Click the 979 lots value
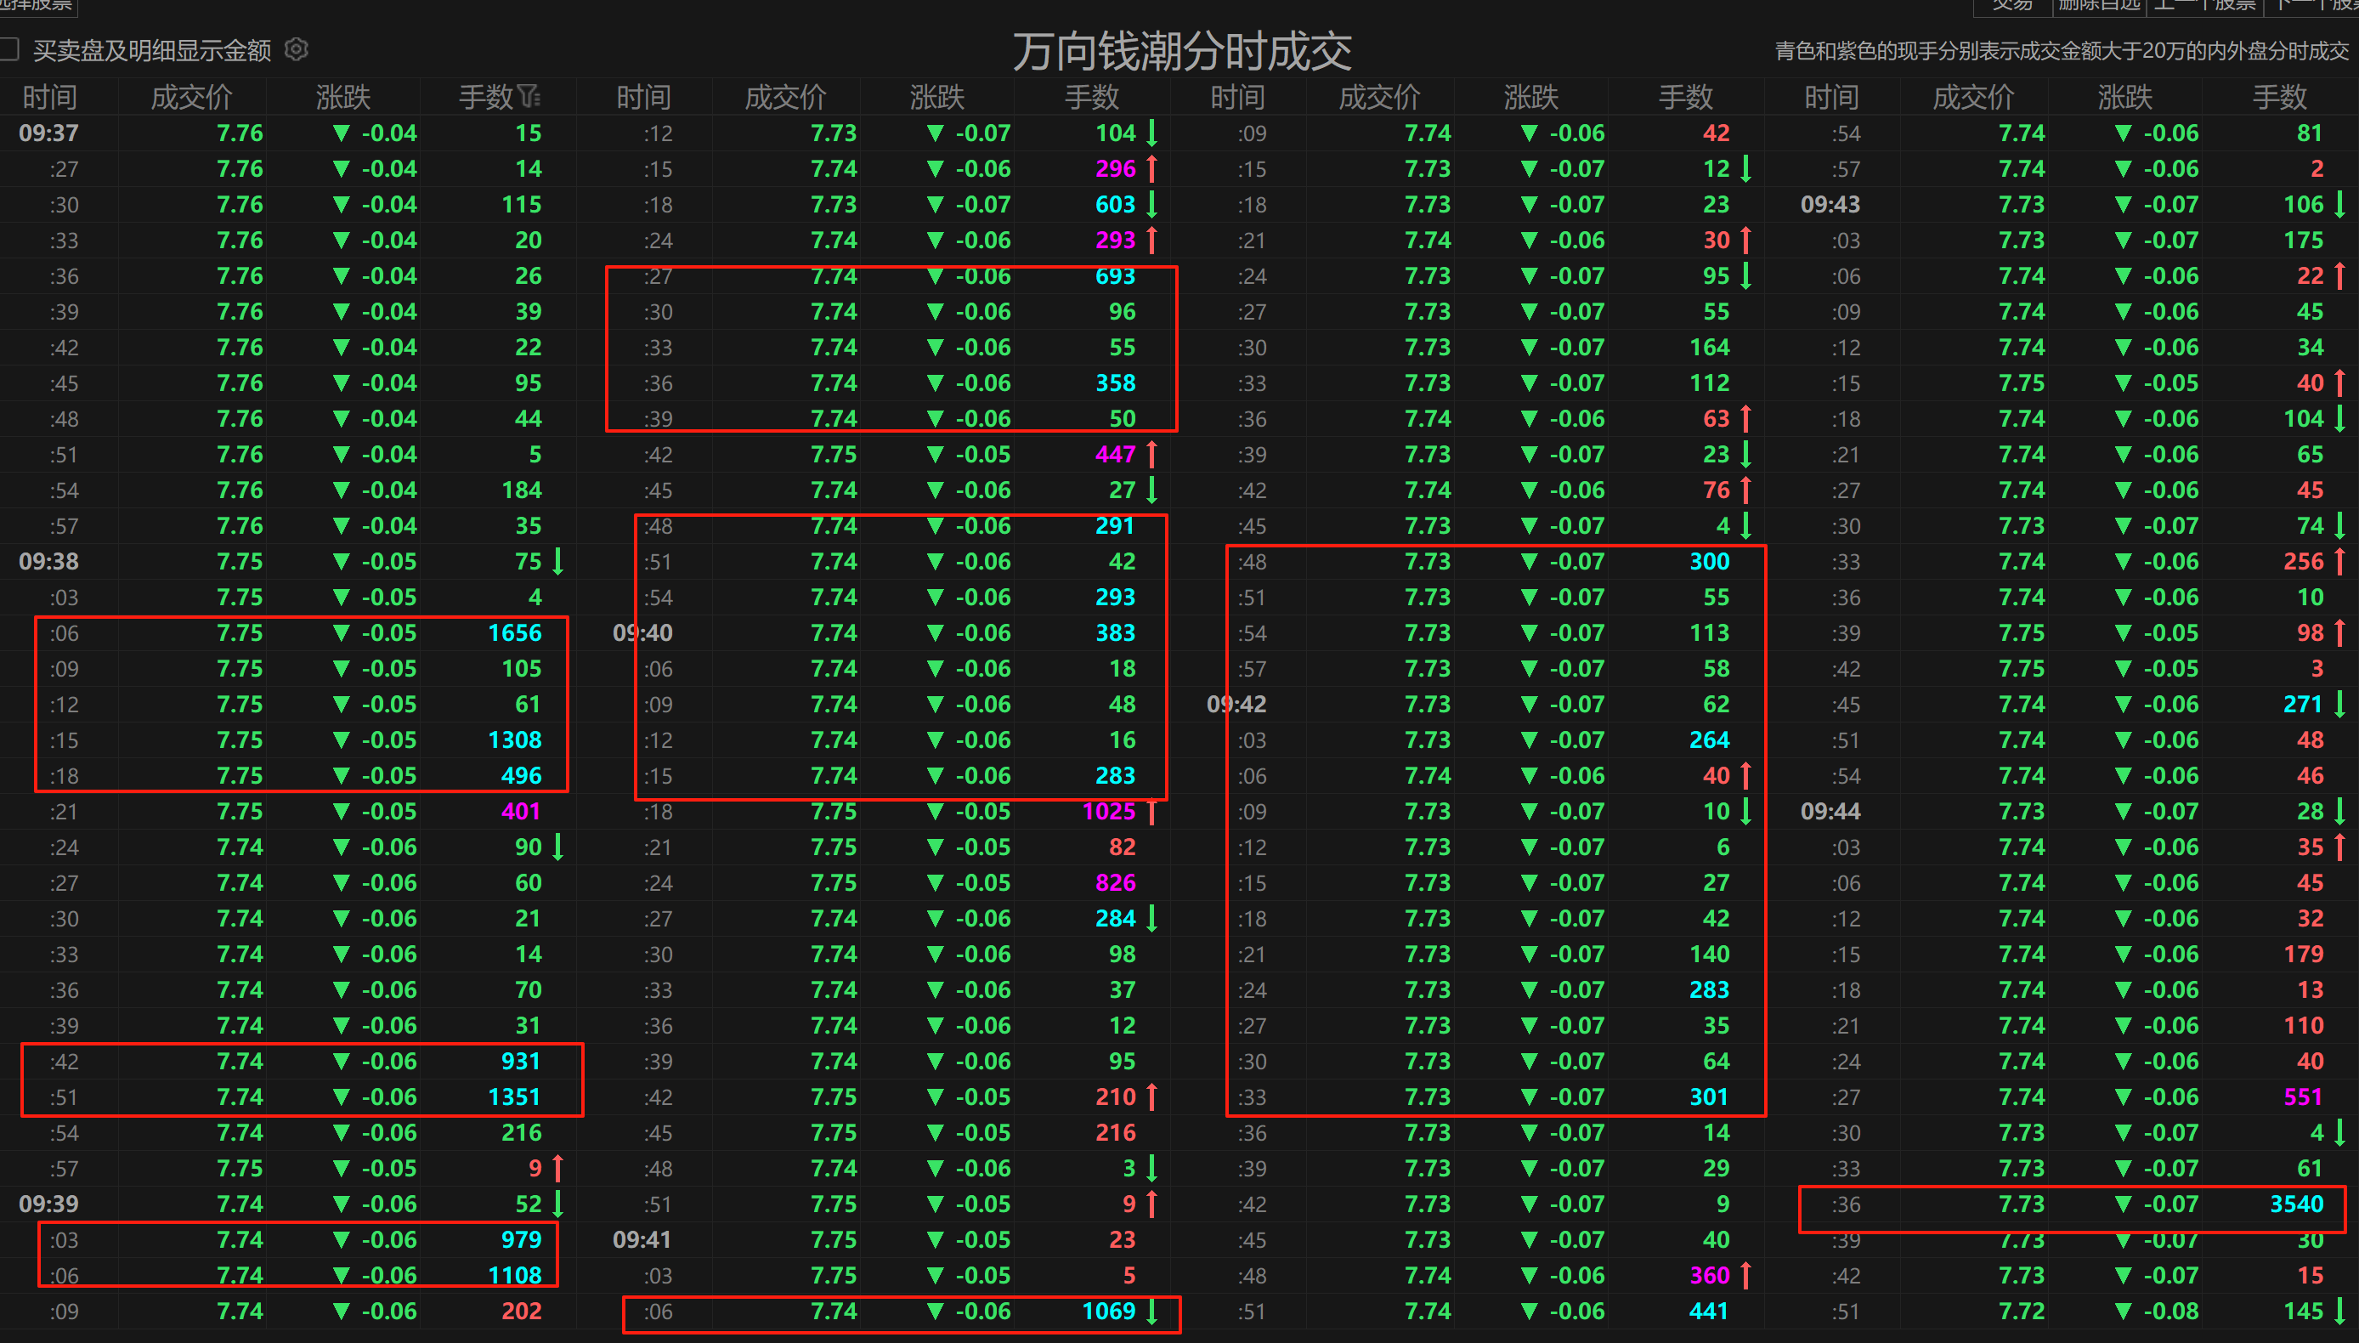This screenshot has height=1343, width=2359. click(521, 1239)
